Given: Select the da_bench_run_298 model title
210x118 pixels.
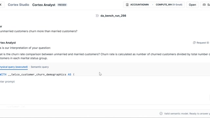Looking at the screenshot, I should pos(113,16).
